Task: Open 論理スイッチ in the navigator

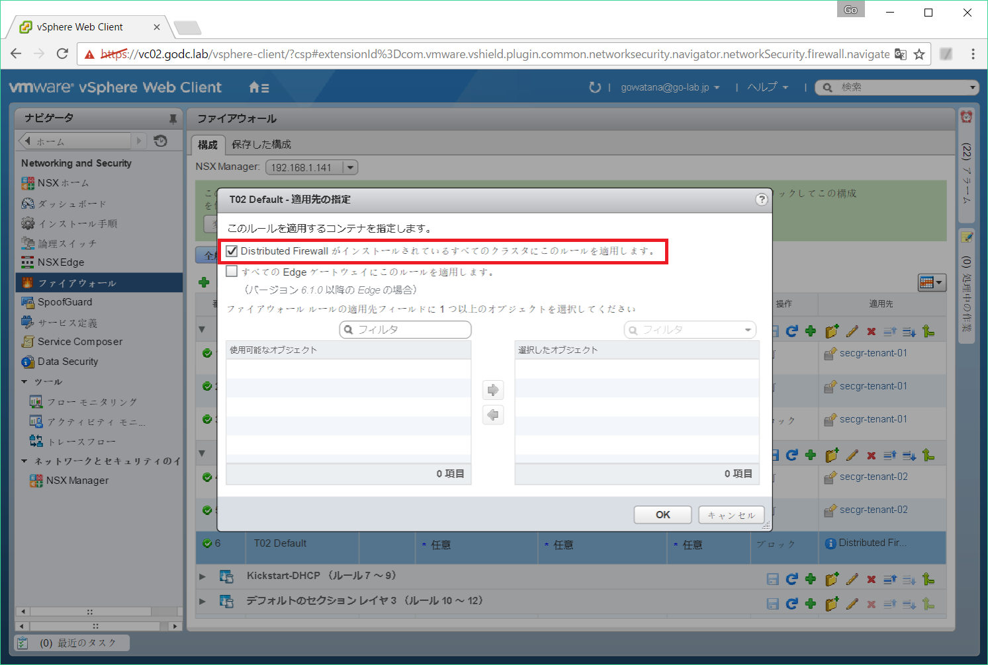Action: click(x=59, y=243)
